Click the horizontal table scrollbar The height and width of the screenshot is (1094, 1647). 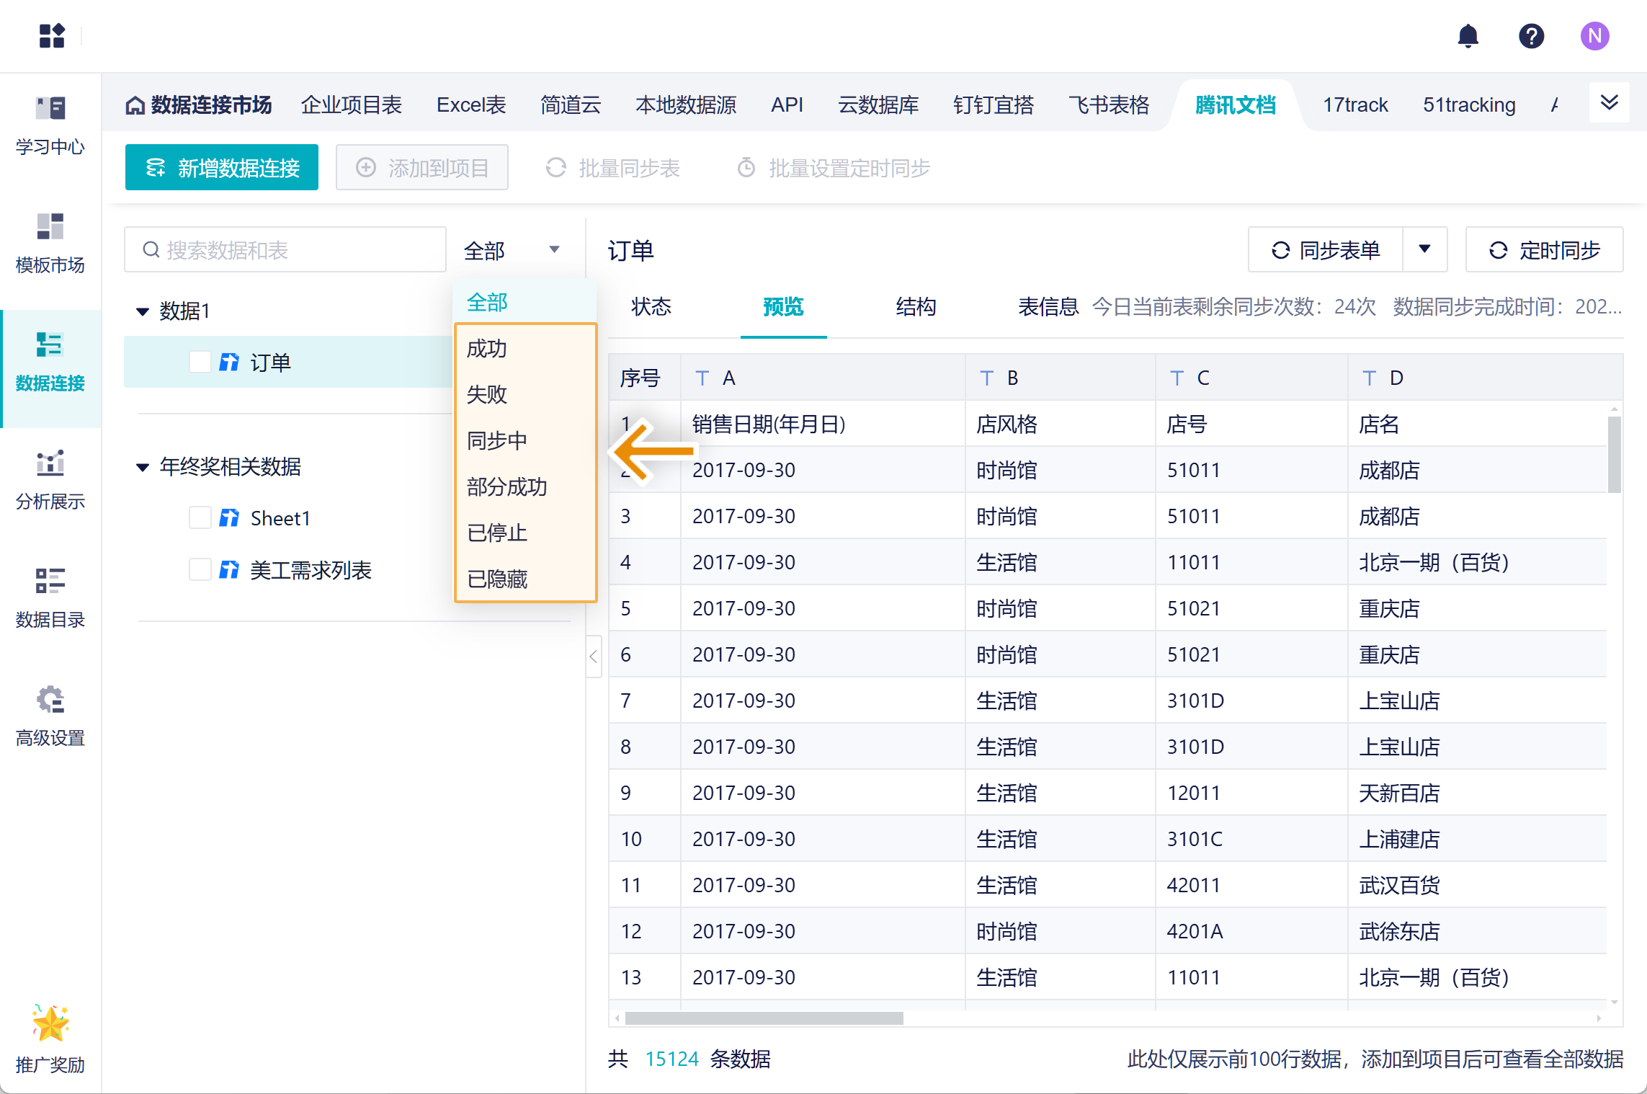pyautogui.click(x=764, y=1018)
